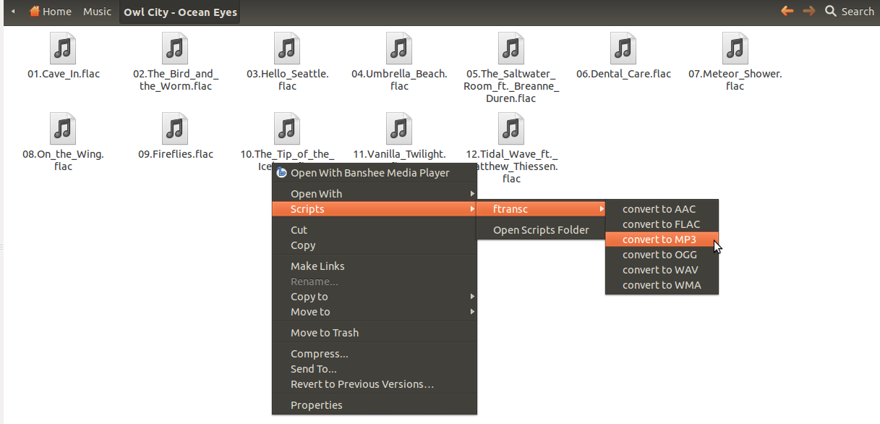Select the 11.Vanilla_Twilight.flac file icon
This screenshot has height=424, width=880.
pos(400,129)
